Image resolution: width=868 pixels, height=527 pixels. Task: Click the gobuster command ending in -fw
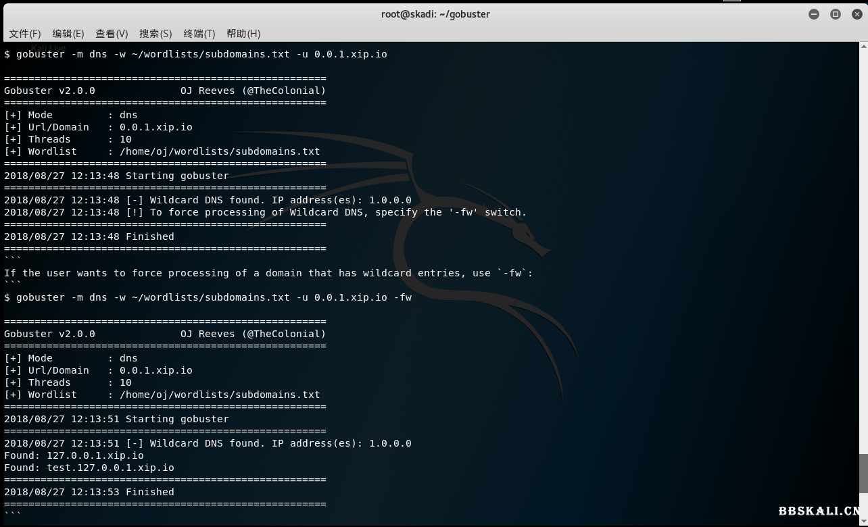click(x=208, y=297)
